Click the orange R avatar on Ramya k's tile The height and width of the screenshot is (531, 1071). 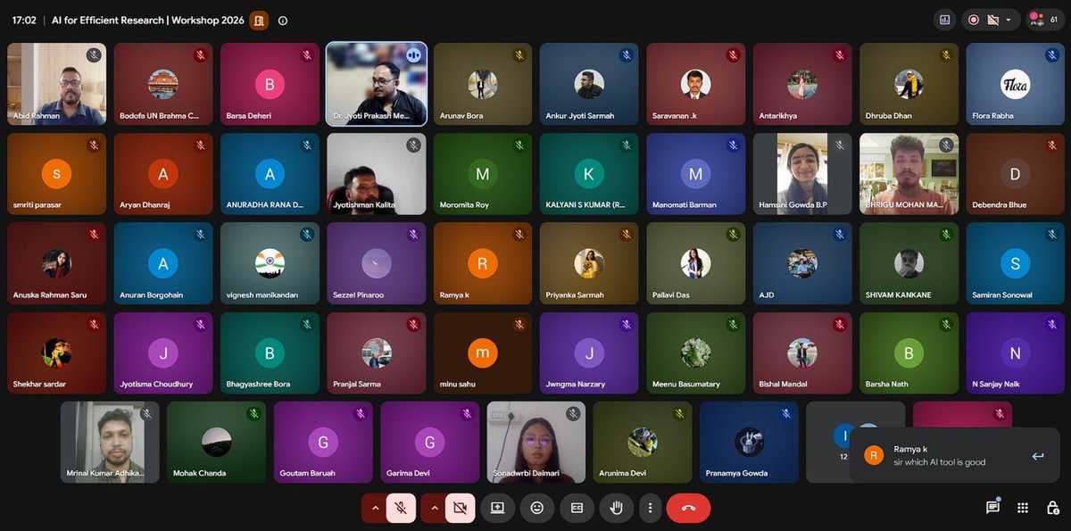coord(483,263)
